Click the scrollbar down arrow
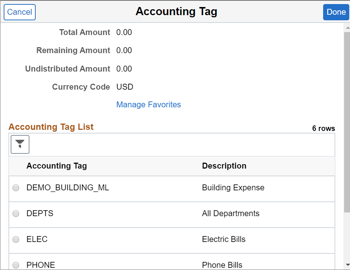 coord(347,265)
